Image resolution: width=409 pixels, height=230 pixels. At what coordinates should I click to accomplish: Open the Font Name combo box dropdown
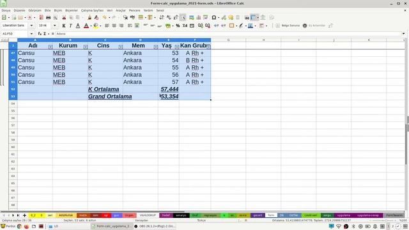[31, 26]
